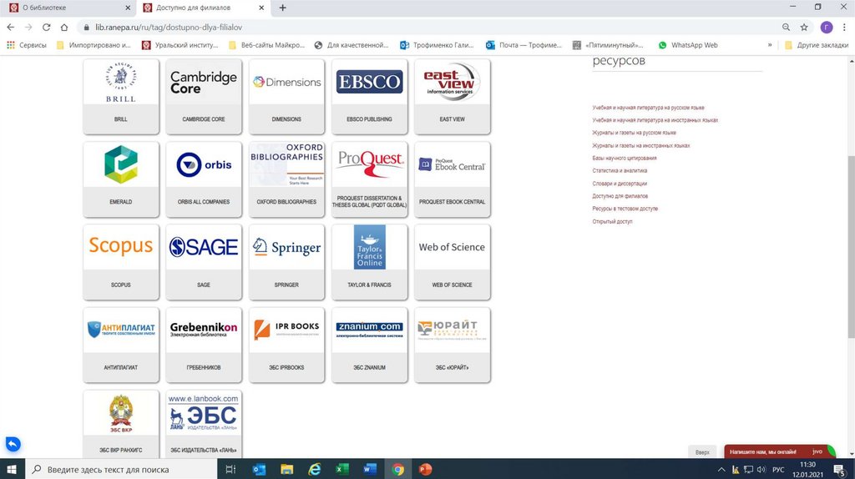This screenshot has width=855, height=479.
Task: Switch to the О библиотеке tab
Action: click(68, 8)
